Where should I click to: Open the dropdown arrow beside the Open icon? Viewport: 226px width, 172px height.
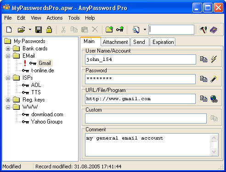[30, 29]
